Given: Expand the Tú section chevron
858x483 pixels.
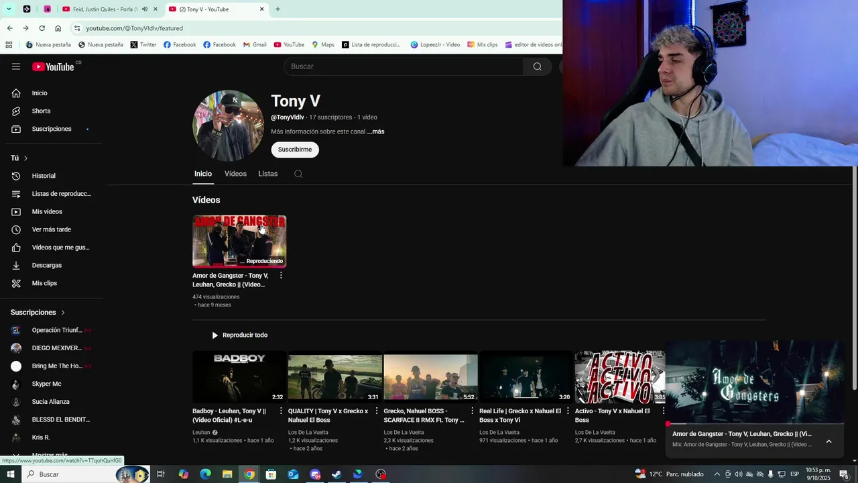Looking at the screenshot, I should [25, 158].
